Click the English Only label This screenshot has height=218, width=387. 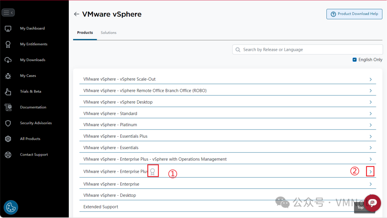click(370, 60)
